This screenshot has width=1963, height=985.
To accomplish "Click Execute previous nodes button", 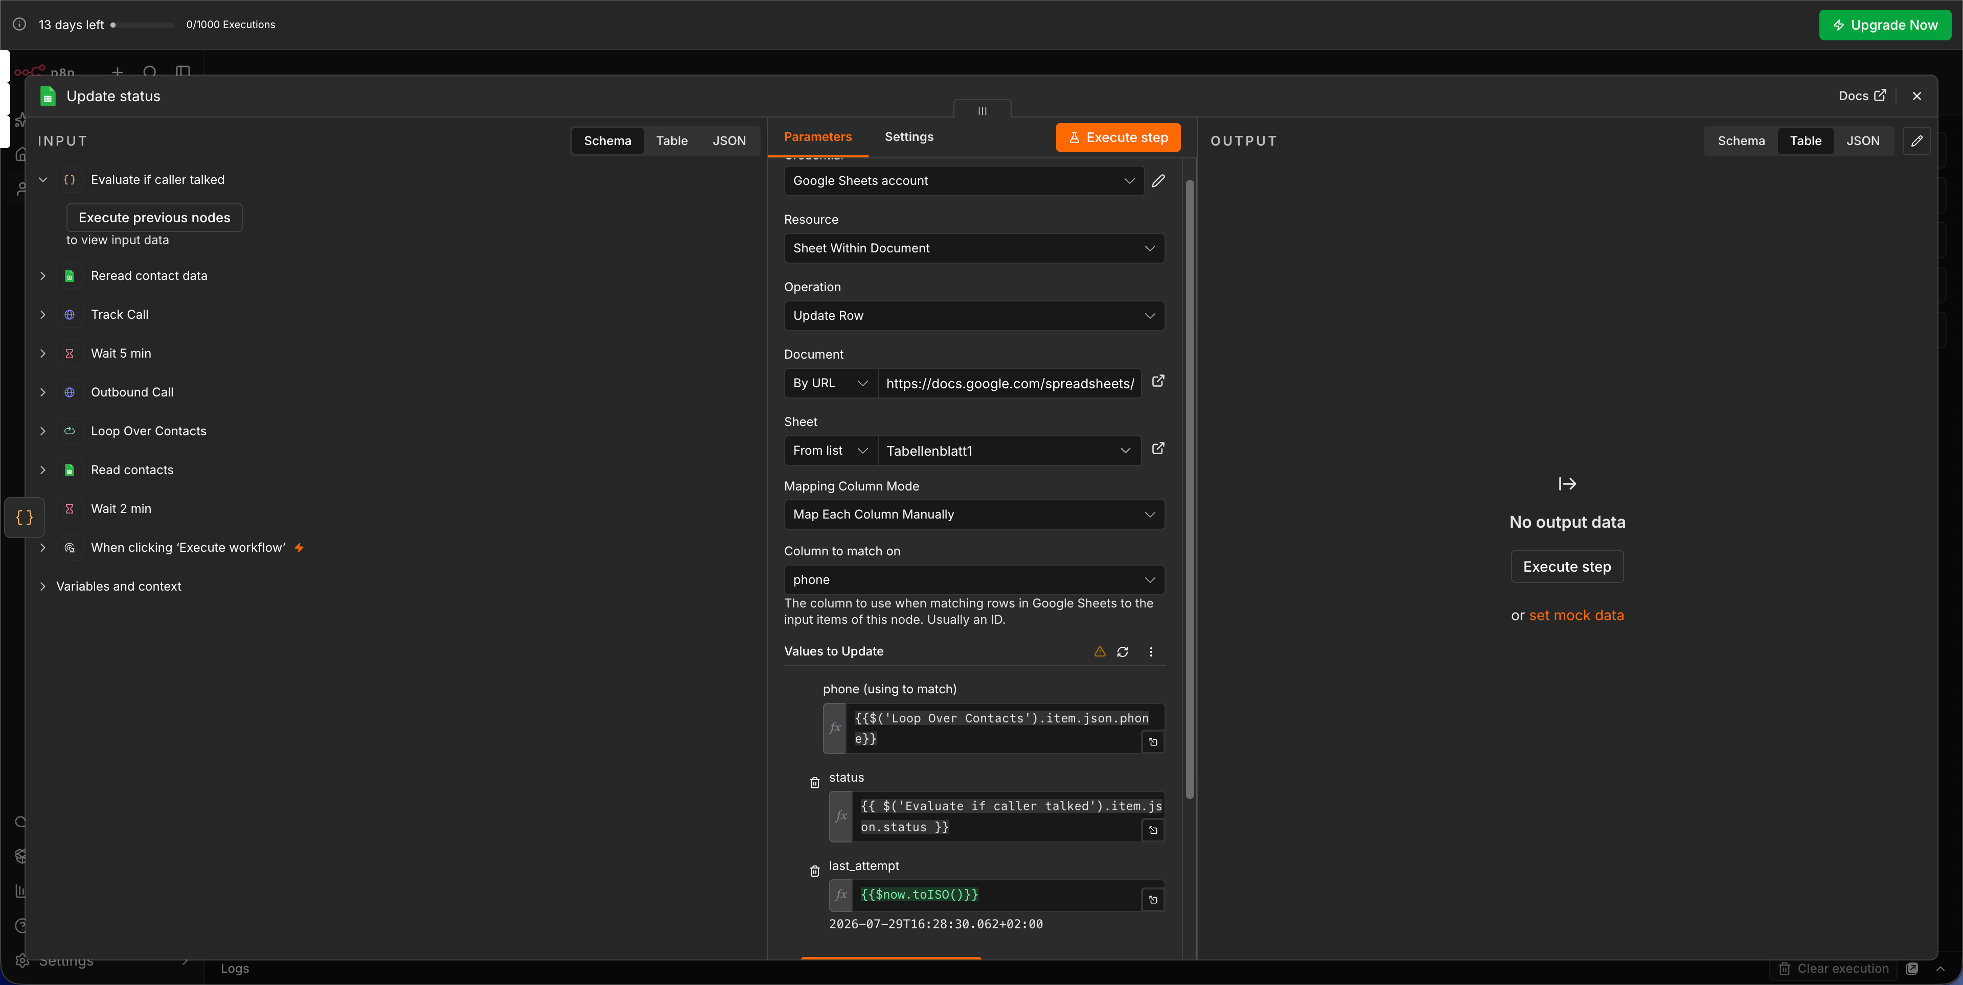I will point(155,218).
